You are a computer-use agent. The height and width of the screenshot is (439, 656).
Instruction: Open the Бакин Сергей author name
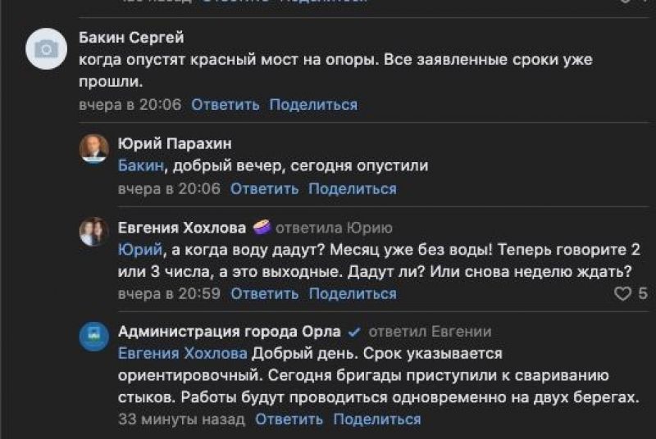click(x=131, y=38)
